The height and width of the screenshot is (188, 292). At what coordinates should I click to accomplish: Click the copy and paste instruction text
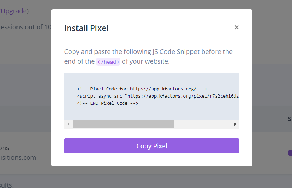click(148, 56)
